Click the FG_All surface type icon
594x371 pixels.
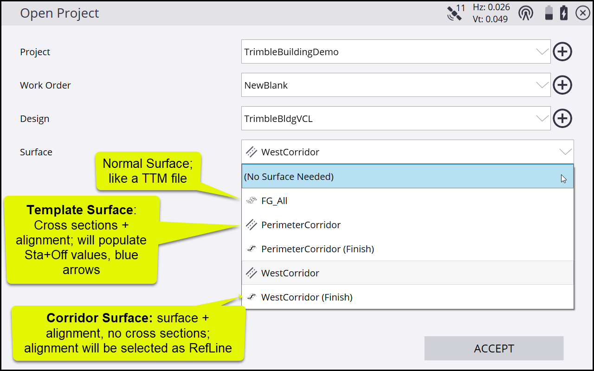251,201
